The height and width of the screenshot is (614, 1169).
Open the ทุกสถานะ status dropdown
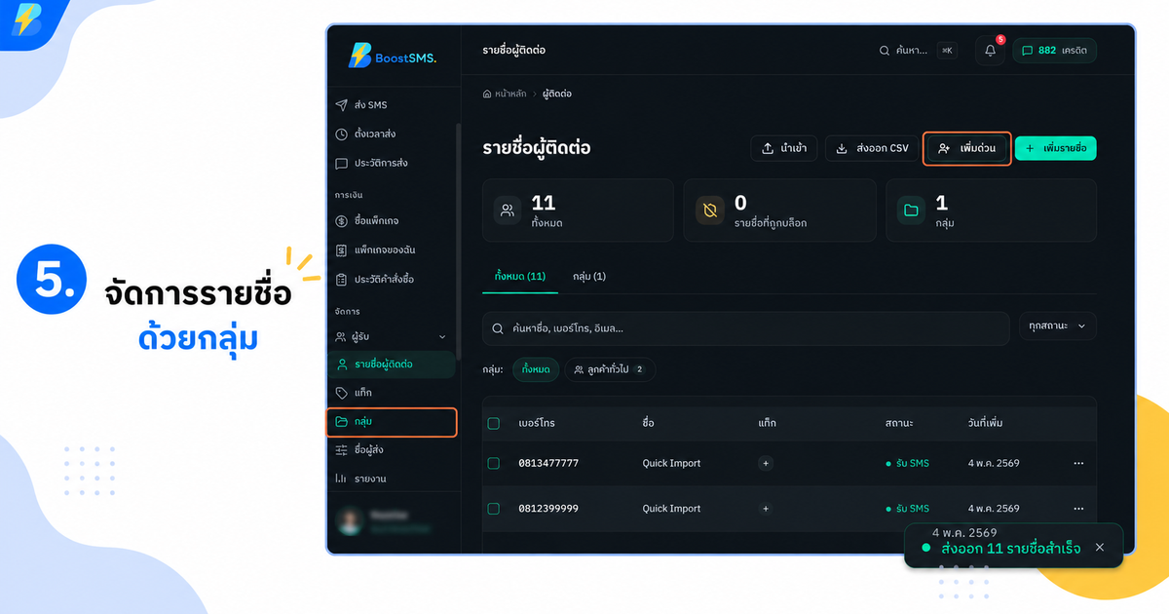(x=1058, y=326)
